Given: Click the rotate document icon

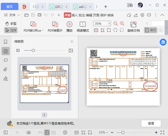Looking at the screenshot, I should pos(133,24).
